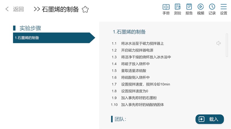Open the 报告 report icon

click(x=189, y=9)
